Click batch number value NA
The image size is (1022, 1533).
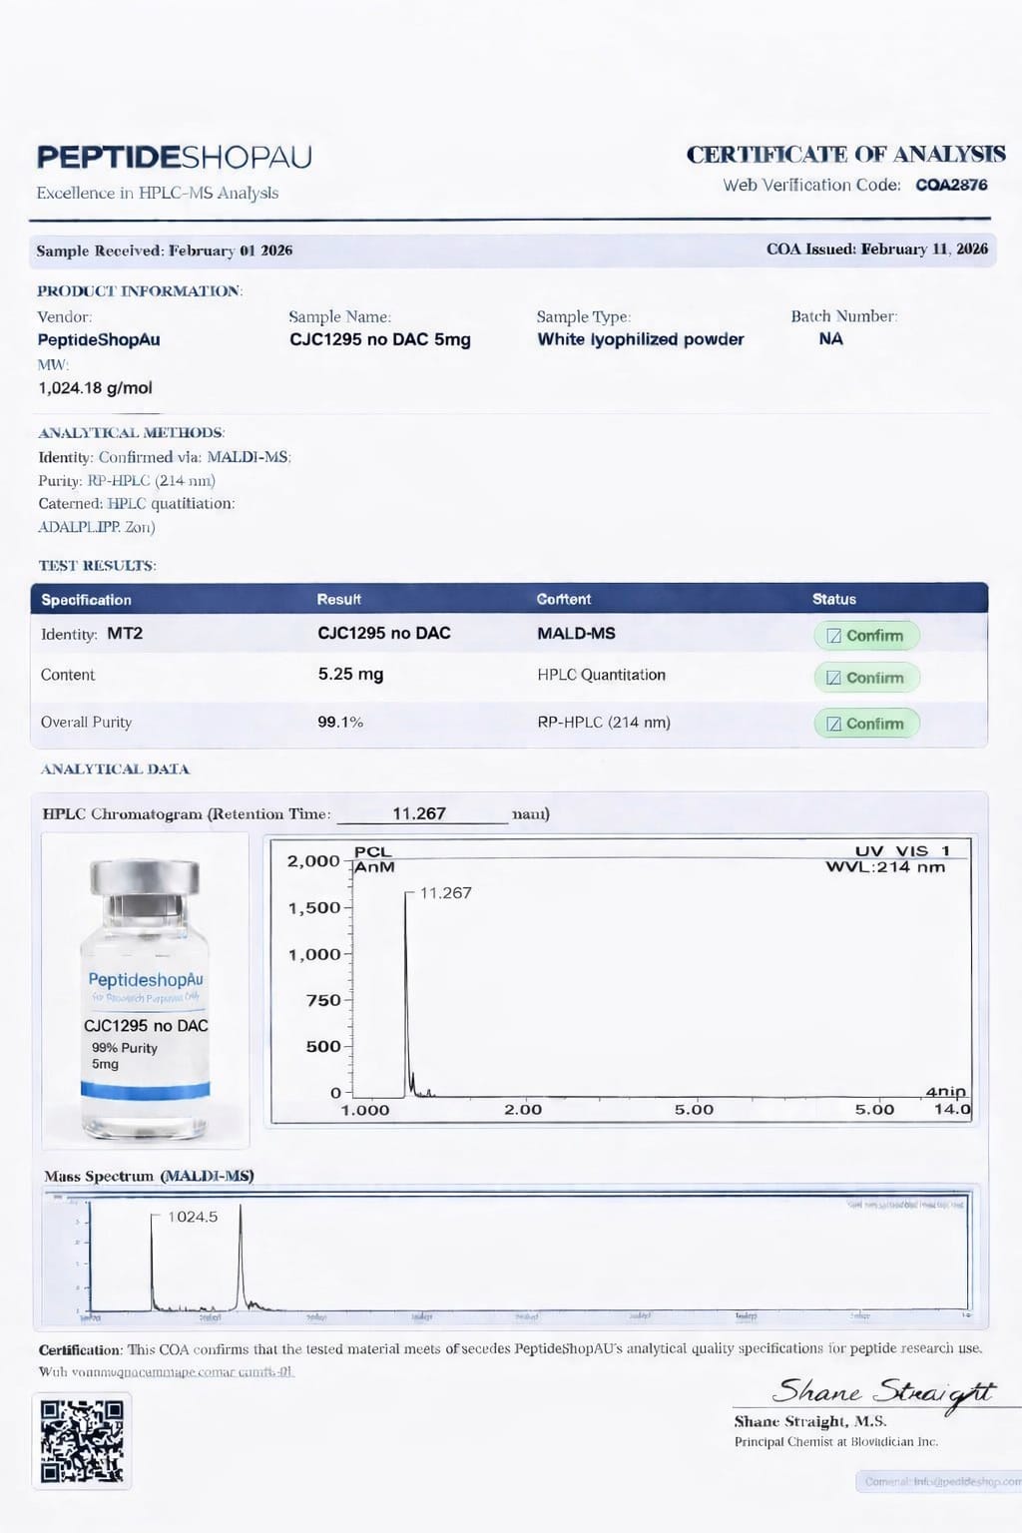(x=830, y=339)
